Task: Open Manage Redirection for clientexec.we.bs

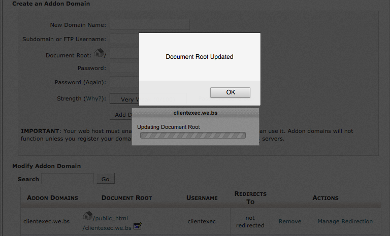Action: click(x=345, y=221)
